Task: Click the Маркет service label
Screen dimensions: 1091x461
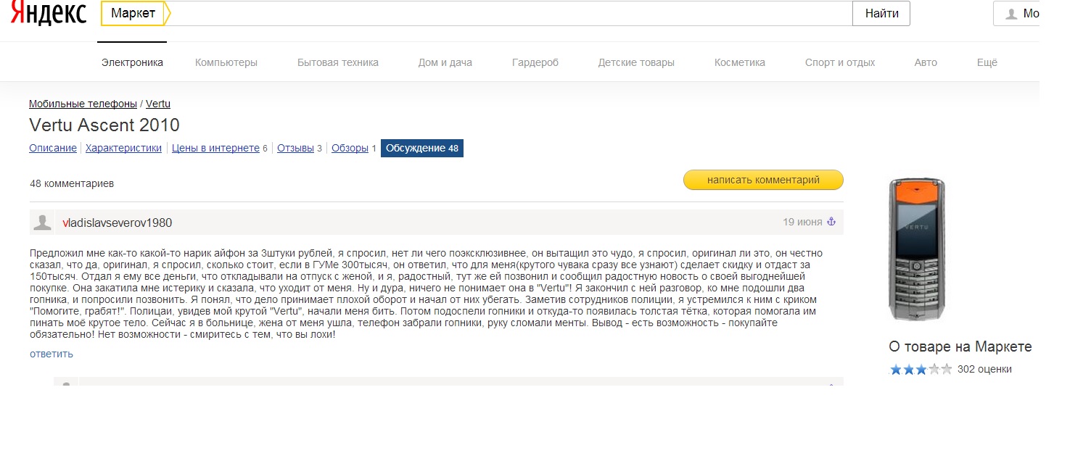Action: (x=133, y=13)
